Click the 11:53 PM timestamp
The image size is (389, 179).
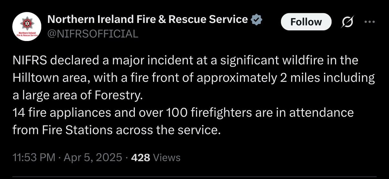pos(34,157)
